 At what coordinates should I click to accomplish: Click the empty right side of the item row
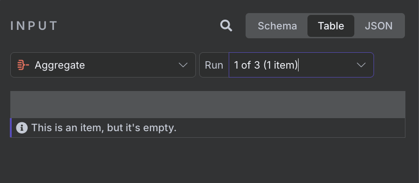(x=291, y=128)
